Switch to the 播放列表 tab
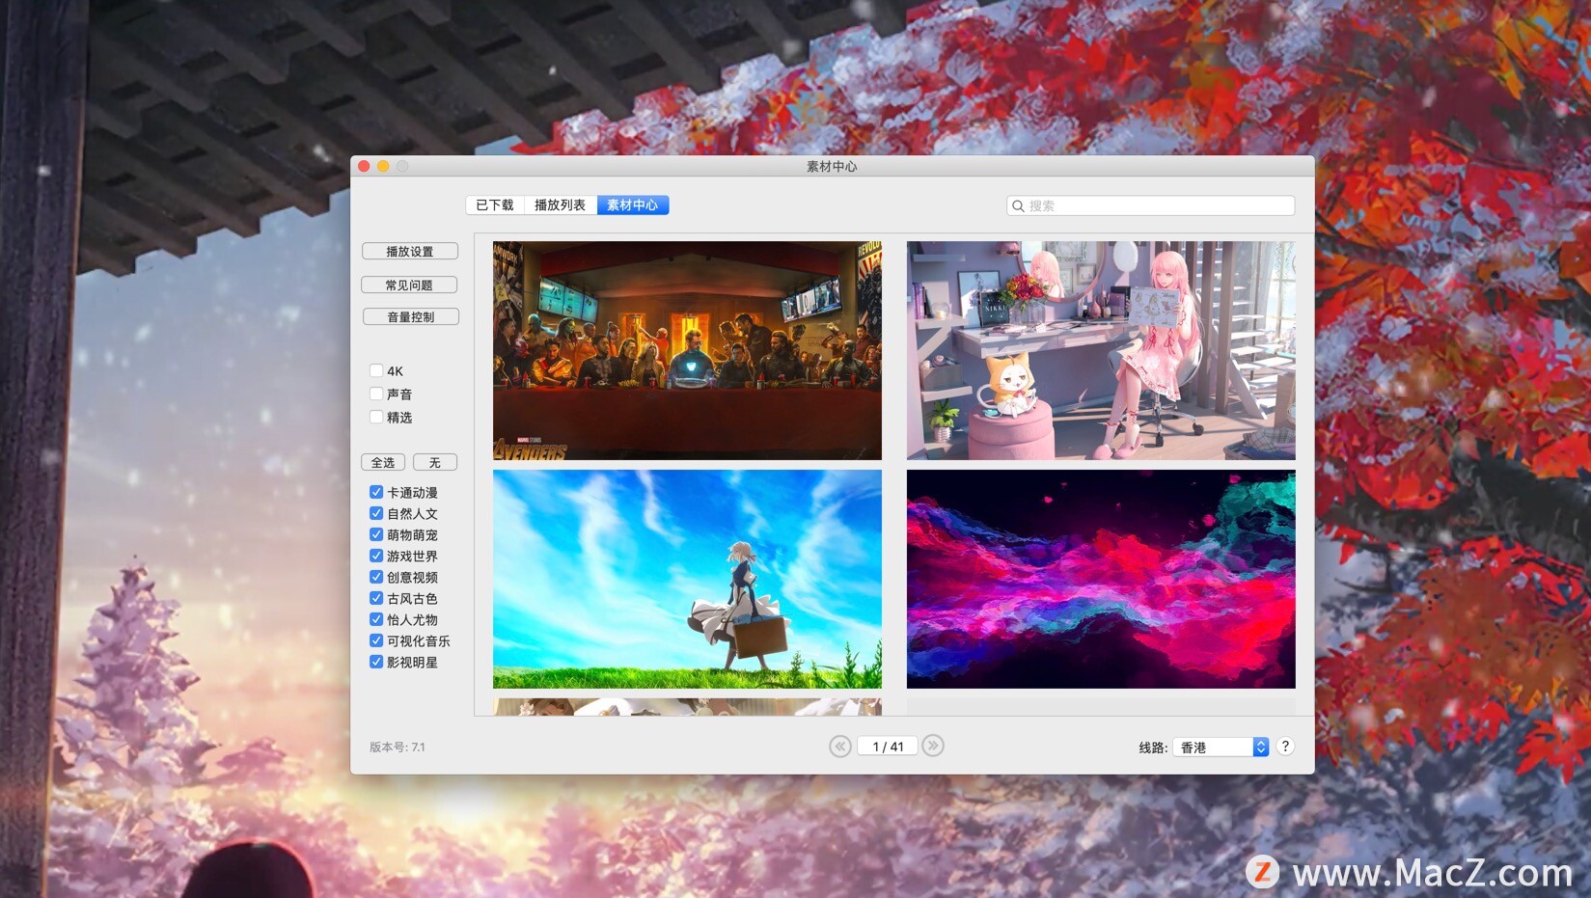The height and width of the screenshot is (898, 1591). [x=561, y=205]
